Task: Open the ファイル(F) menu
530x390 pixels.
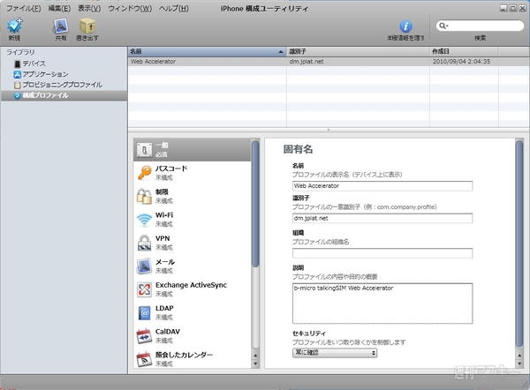Action: [24, 9]
